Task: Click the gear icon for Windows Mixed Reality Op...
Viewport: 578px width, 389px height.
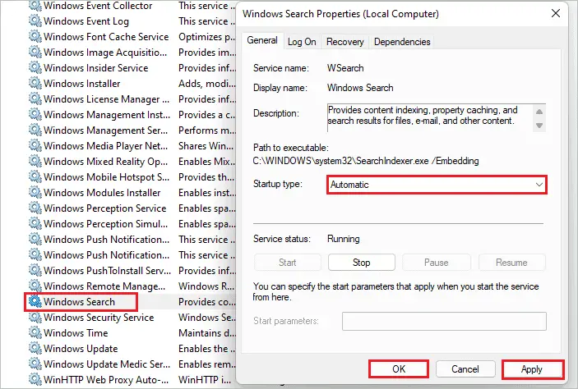Action: [x=35, y=161]
